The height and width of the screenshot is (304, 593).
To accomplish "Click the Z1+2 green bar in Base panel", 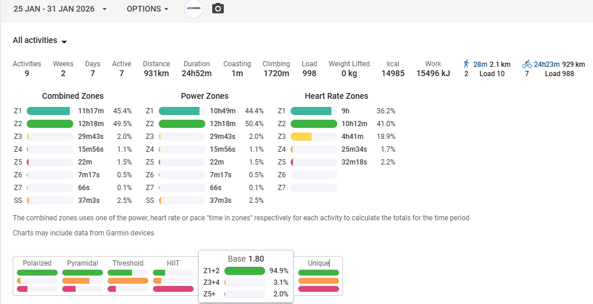I will pyautogui.click(x=244, y=271).
